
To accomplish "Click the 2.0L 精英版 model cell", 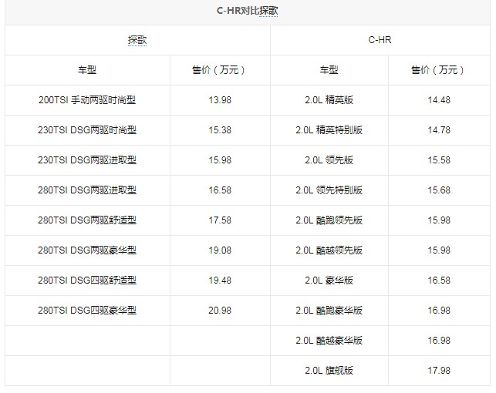I will click(329, 100).
